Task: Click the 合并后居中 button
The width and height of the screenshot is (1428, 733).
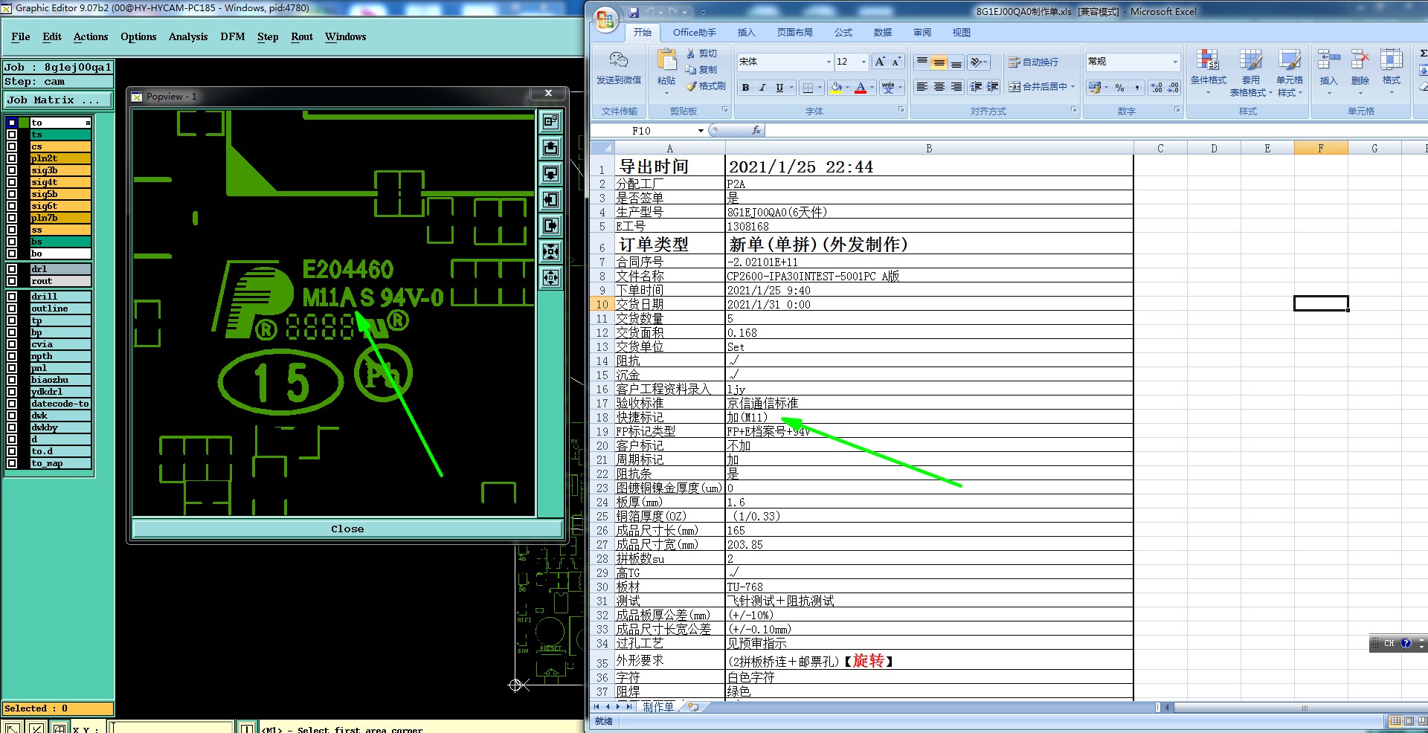Action: [1038, 87]
